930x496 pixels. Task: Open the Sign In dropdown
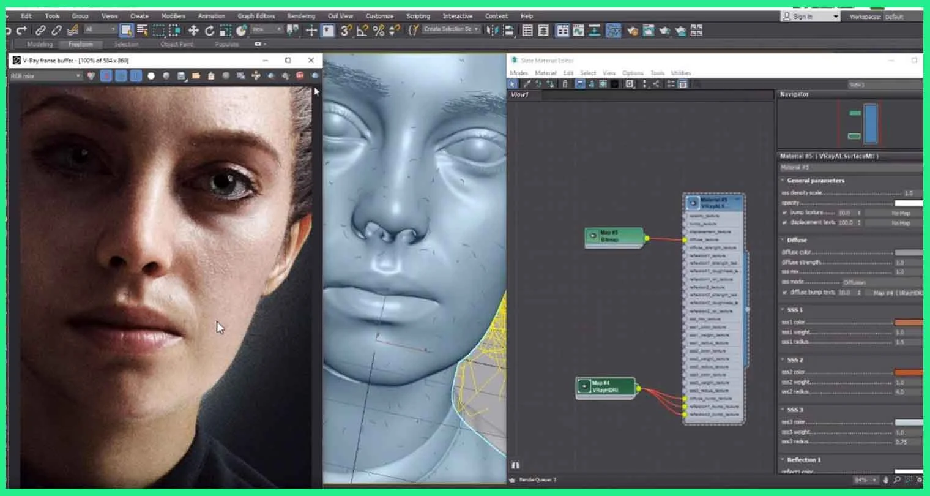click(x=810, y=17)
